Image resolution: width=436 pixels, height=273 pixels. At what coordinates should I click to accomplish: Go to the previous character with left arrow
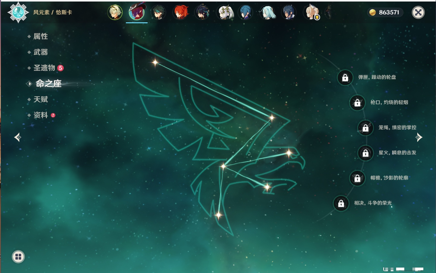(x=18, y=137)
